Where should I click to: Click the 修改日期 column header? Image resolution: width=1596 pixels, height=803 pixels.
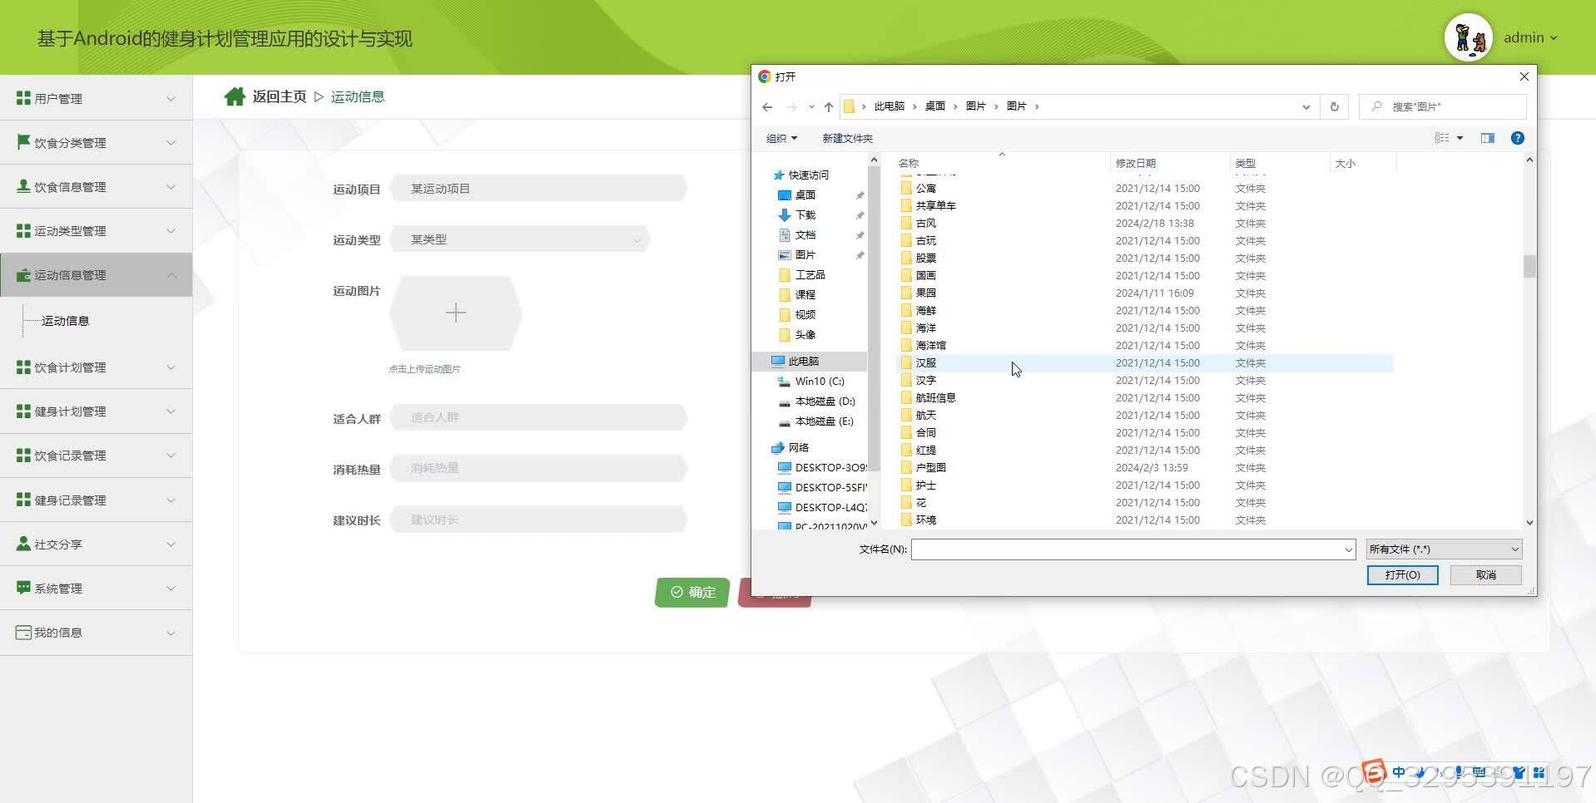[1169, 163]
